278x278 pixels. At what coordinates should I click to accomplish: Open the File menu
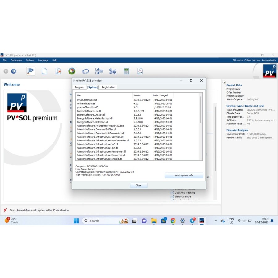click(x=5, y=60)
